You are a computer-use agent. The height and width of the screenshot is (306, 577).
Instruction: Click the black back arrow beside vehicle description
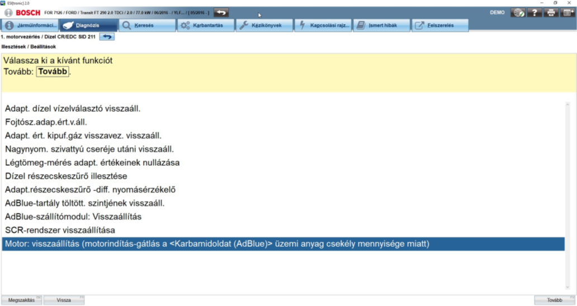[x=221, y=12]
